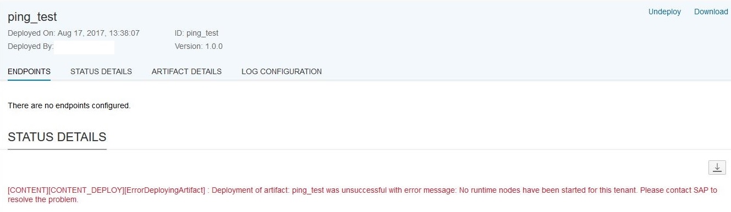The image size is (731, 212).
Task: Click the no endpoints configured message
Action: point(69,105)
